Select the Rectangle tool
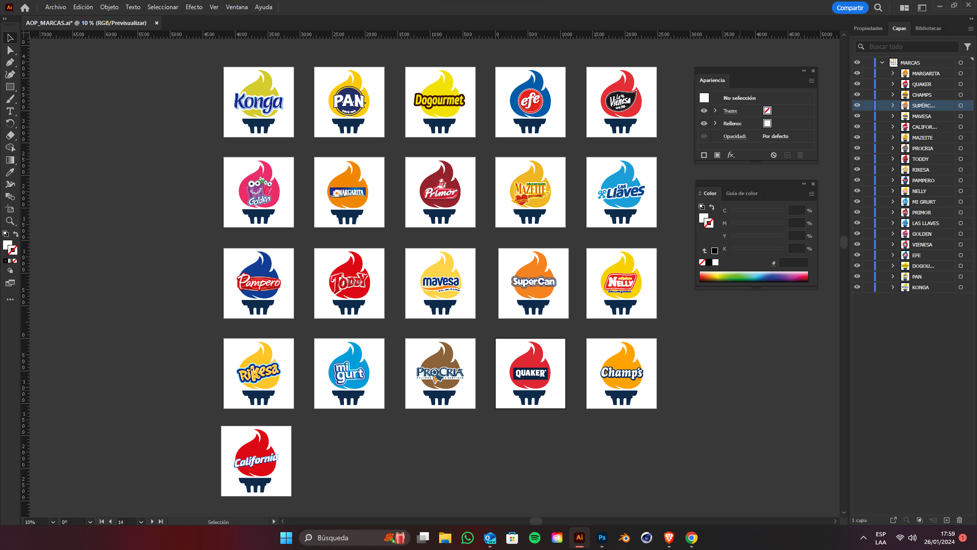 pos(10,87)
